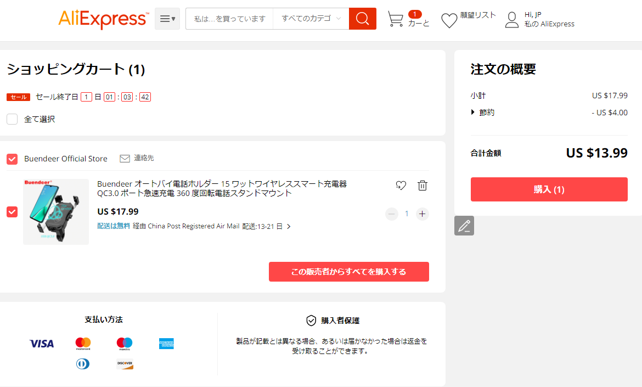The height and width of the screenshot is (387, 642).
Task: Click the pencil edit feedback icon
Action: (x=464, y=226)
